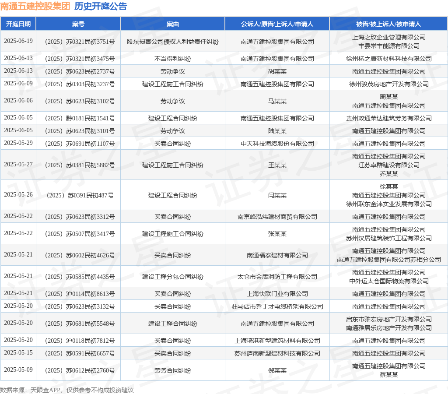Click plaintiff 南通福泰建材有限公司
Viewport: 448px width, 394px height.
click(277, 255)
